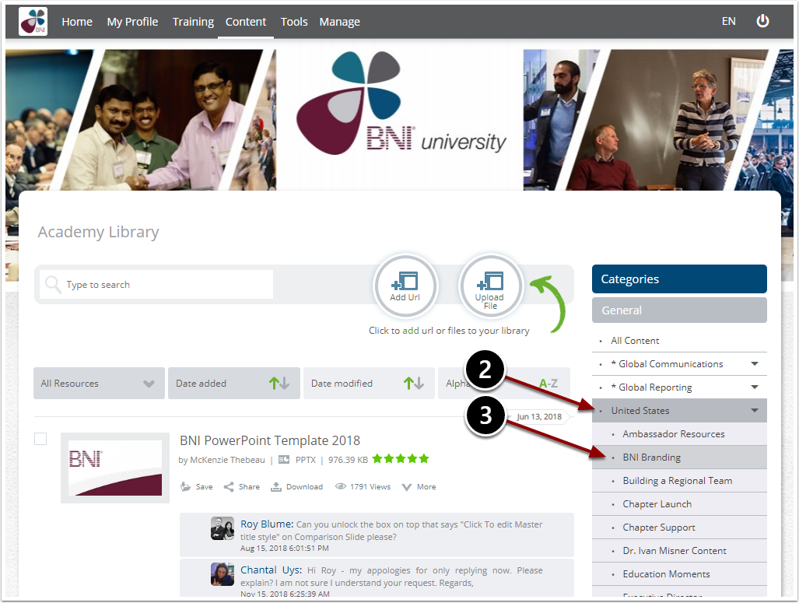The image size is (799, 603).
Task: Sort by Date added arrows
Action: coord(279,384)
